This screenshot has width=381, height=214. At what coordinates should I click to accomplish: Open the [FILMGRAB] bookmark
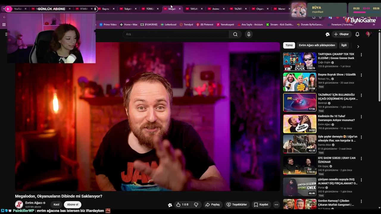tap(149, 25)
